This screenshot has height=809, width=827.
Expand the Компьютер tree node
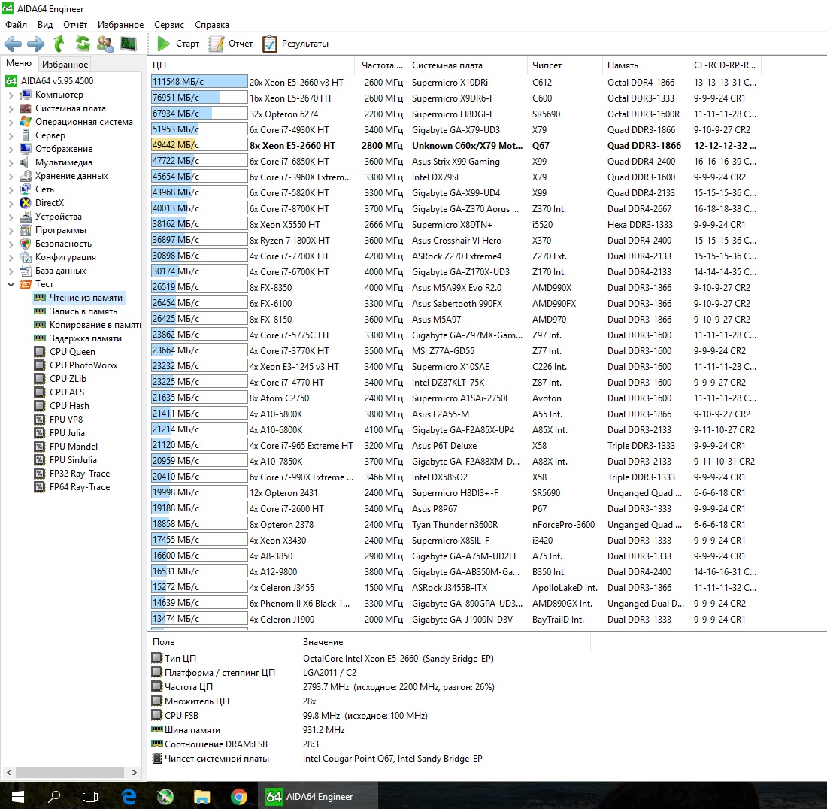tap(11, 95)
